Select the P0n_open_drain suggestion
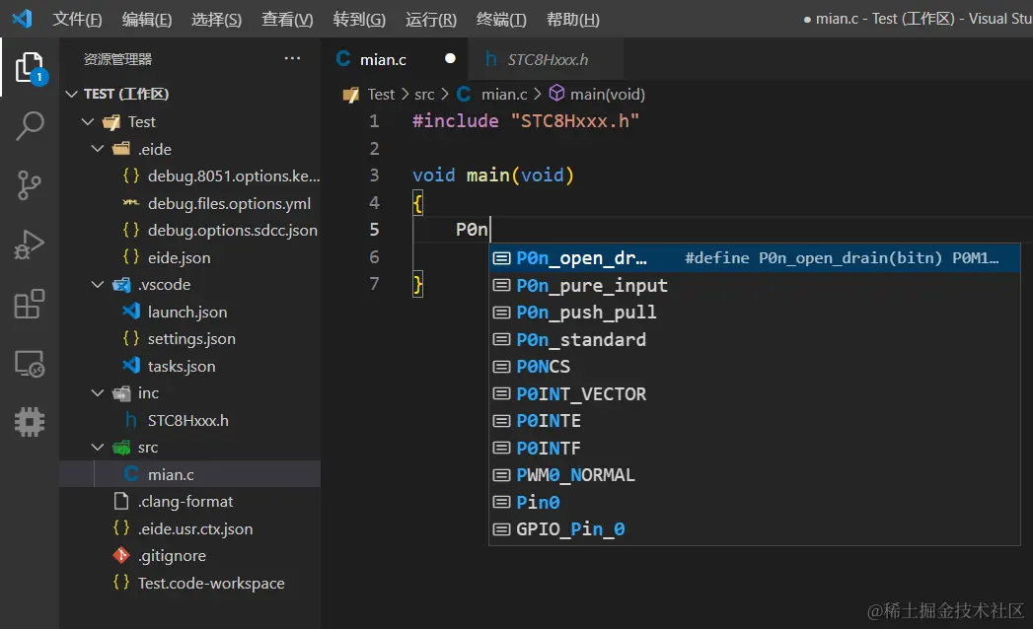Screen dimensions: 1033x629 (755, 257)
